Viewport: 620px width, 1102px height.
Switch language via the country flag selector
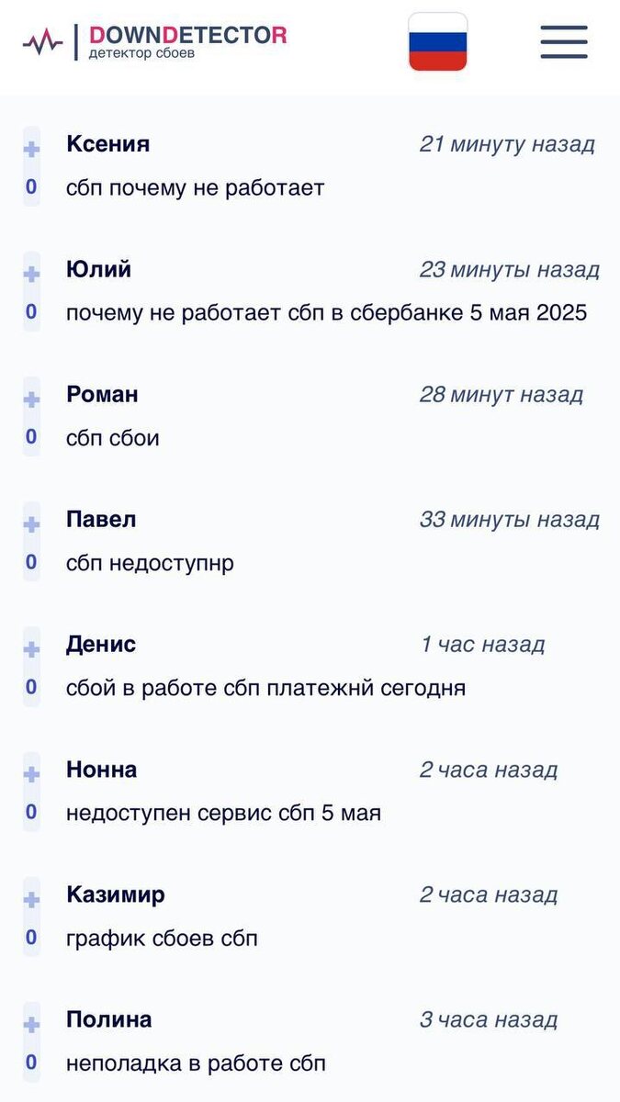coord(438,41)
